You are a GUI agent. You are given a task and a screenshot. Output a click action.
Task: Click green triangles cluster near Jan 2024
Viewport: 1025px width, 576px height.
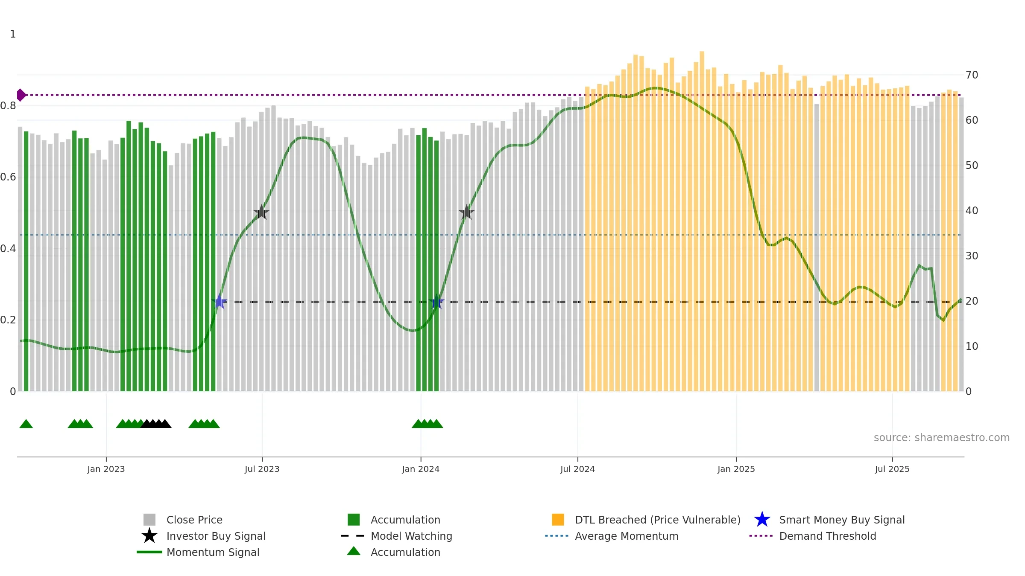[427, 424]
